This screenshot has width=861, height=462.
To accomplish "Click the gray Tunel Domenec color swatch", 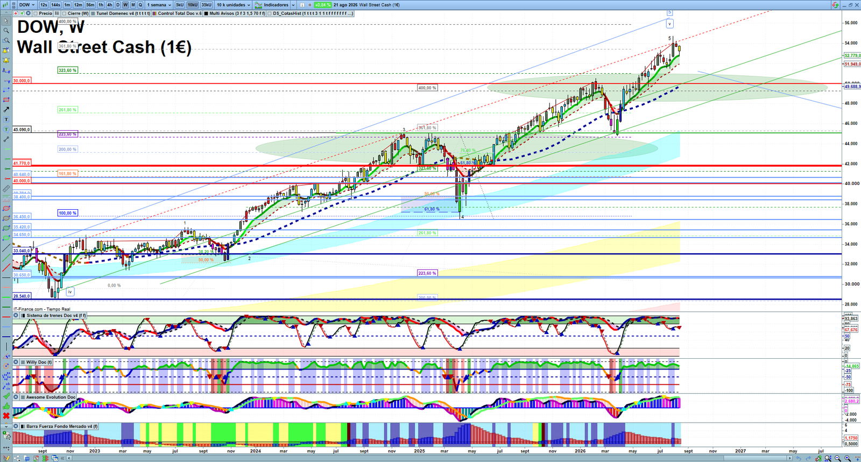I will click(93, 13).
